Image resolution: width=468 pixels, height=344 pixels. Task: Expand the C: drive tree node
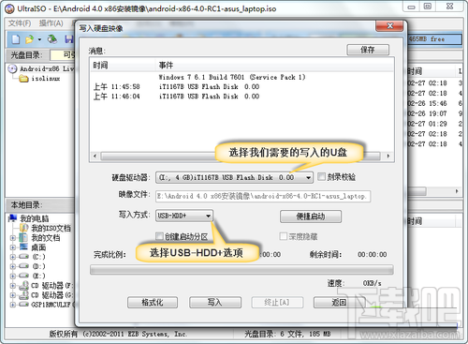[13, 257]
